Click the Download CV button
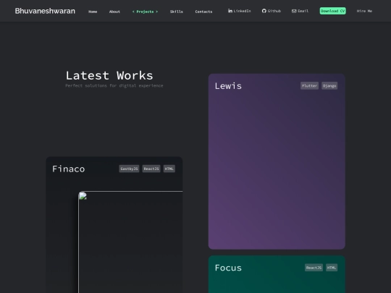Screen dimensions: 391x293 pyautogui.click(x=332, y=11)
